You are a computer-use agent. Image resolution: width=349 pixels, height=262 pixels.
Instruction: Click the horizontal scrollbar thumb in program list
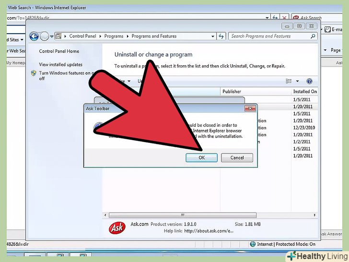click(183, 215)
